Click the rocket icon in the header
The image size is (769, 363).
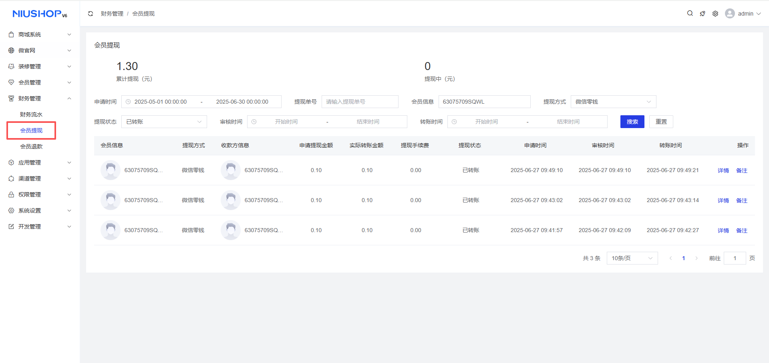(x=703, y=14)
